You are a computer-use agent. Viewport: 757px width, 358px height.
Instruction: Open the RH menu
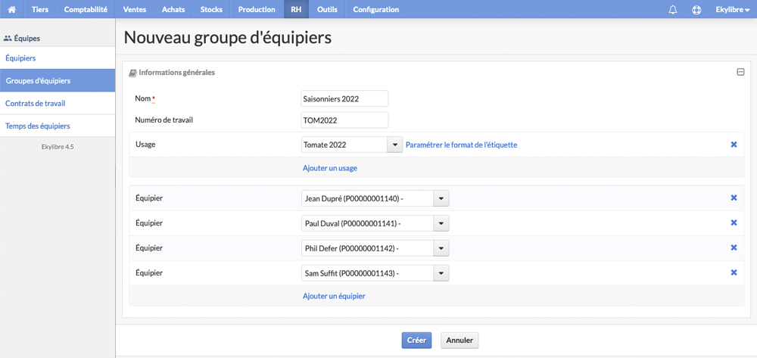(x=296, y=10)
